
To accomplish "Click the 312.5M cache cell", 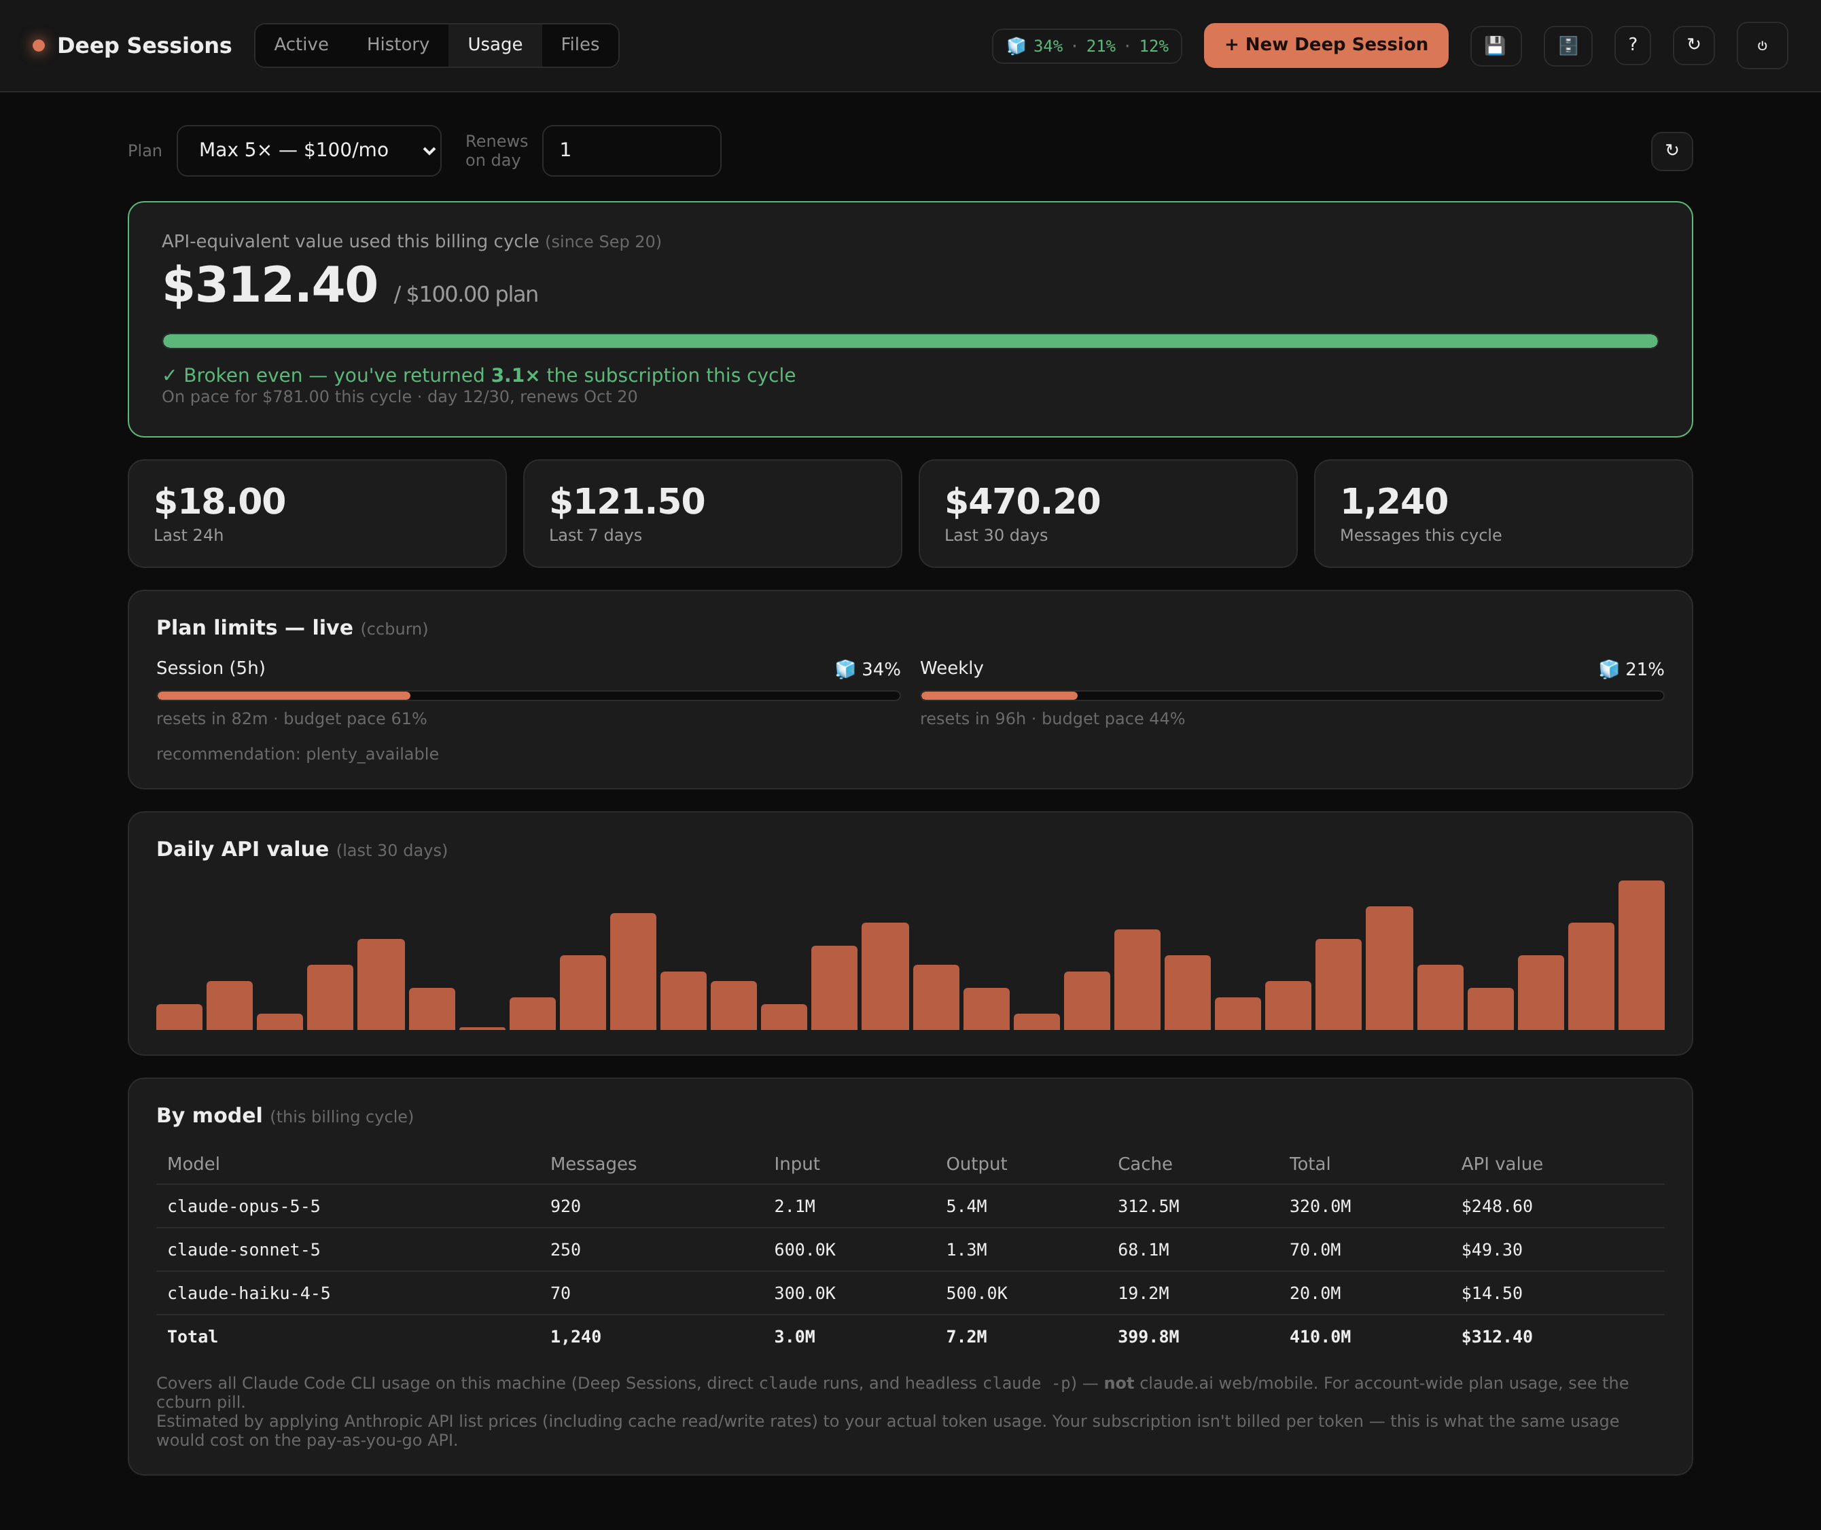I will pos(1148,1206).
